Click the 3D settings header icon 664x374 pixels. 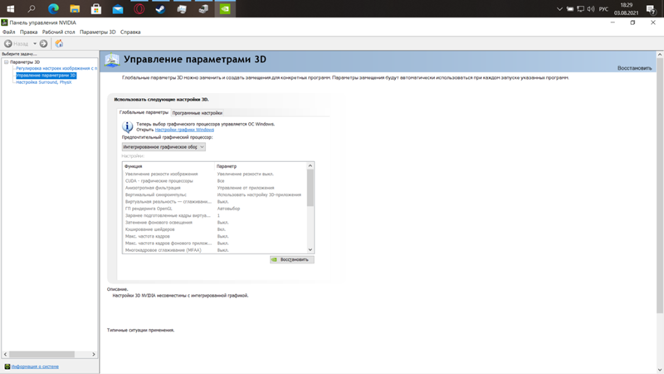(112, 60)
